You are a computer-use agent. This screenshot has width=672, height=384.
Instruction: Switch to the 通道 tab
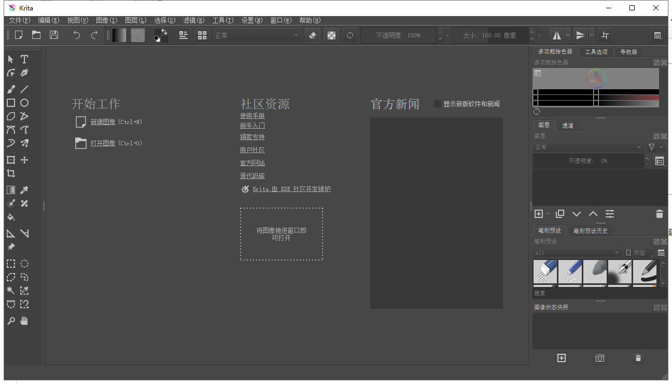click(x=568, y=126)
